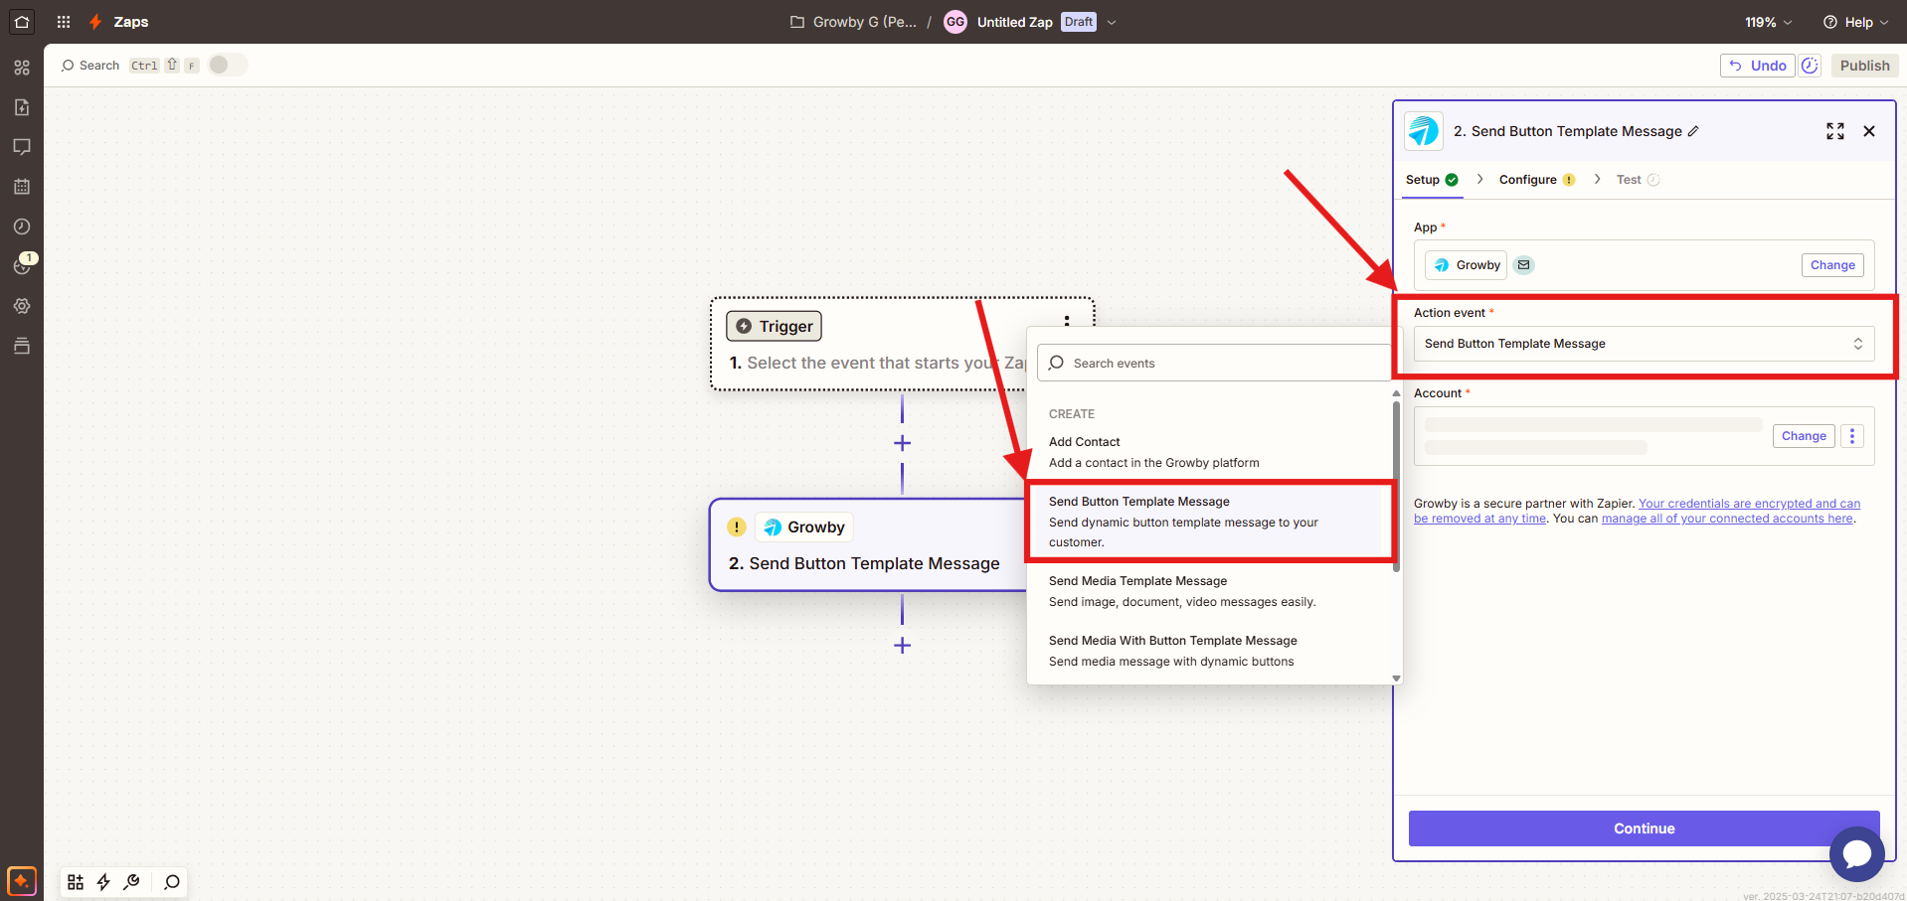Click the Zaps lightning bolt logo
The image size is (1907, 901).
click(x=95, y=22)
